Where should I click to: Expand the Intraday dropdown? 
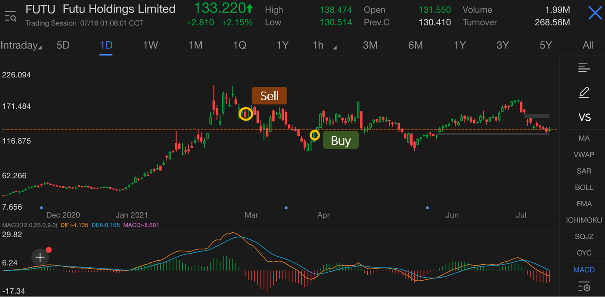(x=21, y=45)
